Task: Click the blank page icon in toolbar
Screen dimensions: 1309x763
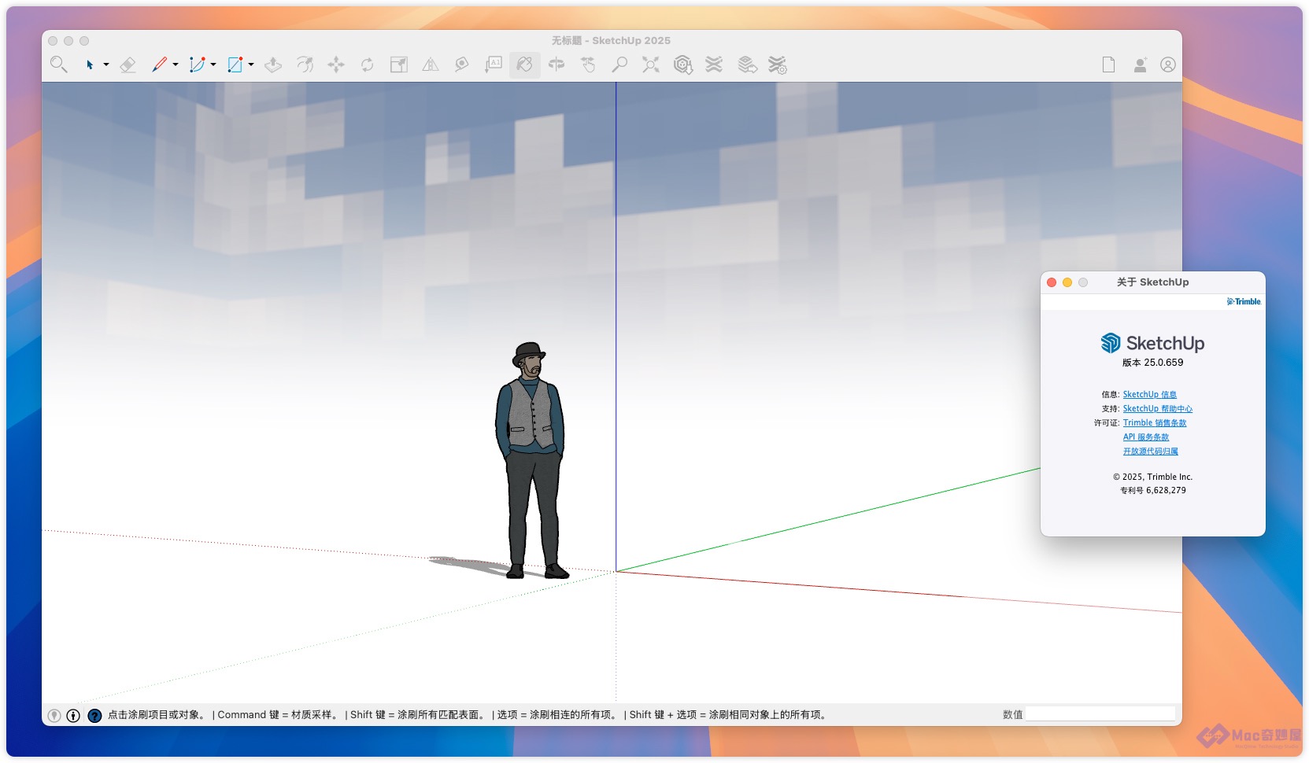Action: (x=1108, y=65)
